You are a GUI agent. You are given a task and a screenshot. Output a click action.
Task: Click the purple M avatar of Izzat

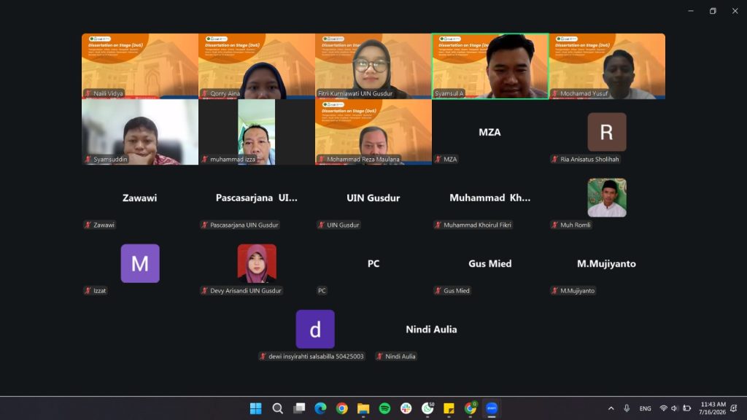coord(140,263)
